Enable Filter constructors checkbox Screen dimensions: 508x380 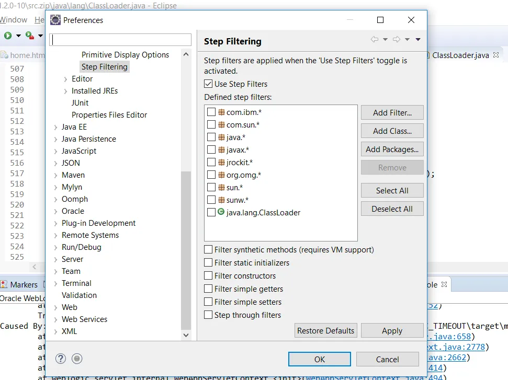tap(208, 275)
